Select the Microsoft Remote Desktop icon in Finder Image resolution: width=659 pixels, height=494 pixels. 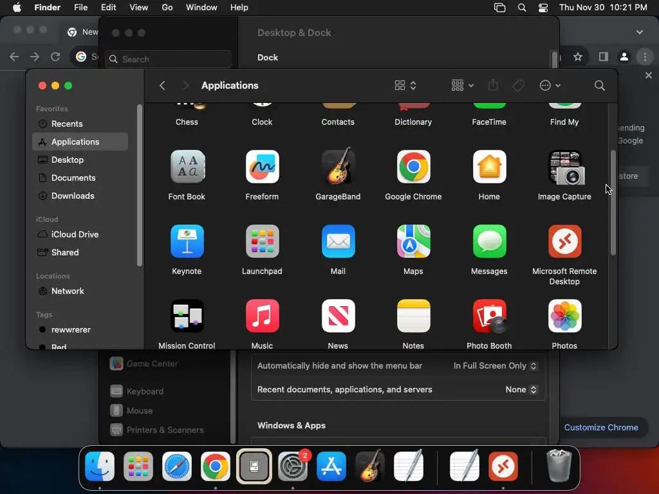565,241
